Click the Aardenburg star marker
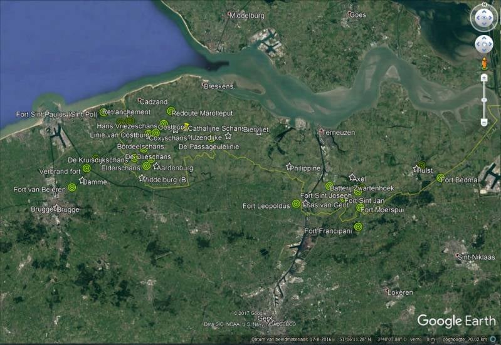The height and width of the screenshot is (345, 501). tap(156, 166)
